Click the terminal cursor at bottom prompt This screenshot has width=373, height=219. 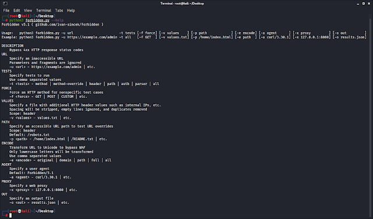pyautogui.click(x=10, y=216)
